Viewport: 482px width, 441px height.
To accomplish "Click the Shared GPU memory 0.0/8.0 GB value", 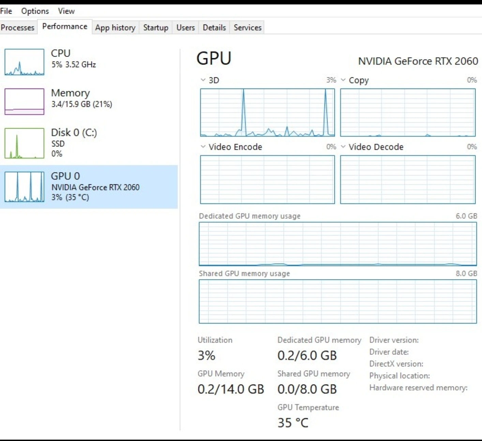I will coord(307,389).
